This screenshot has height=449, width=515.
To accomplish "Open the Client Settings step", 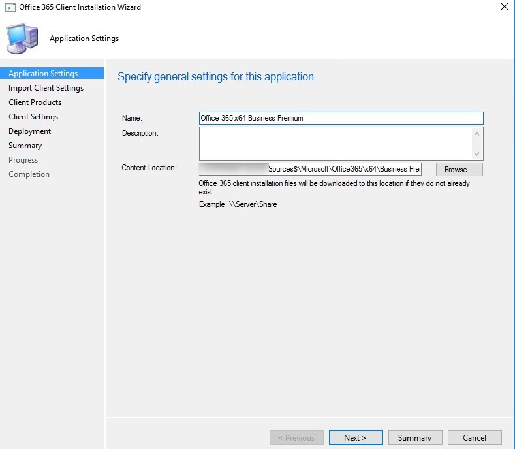I will coord(33,117).
